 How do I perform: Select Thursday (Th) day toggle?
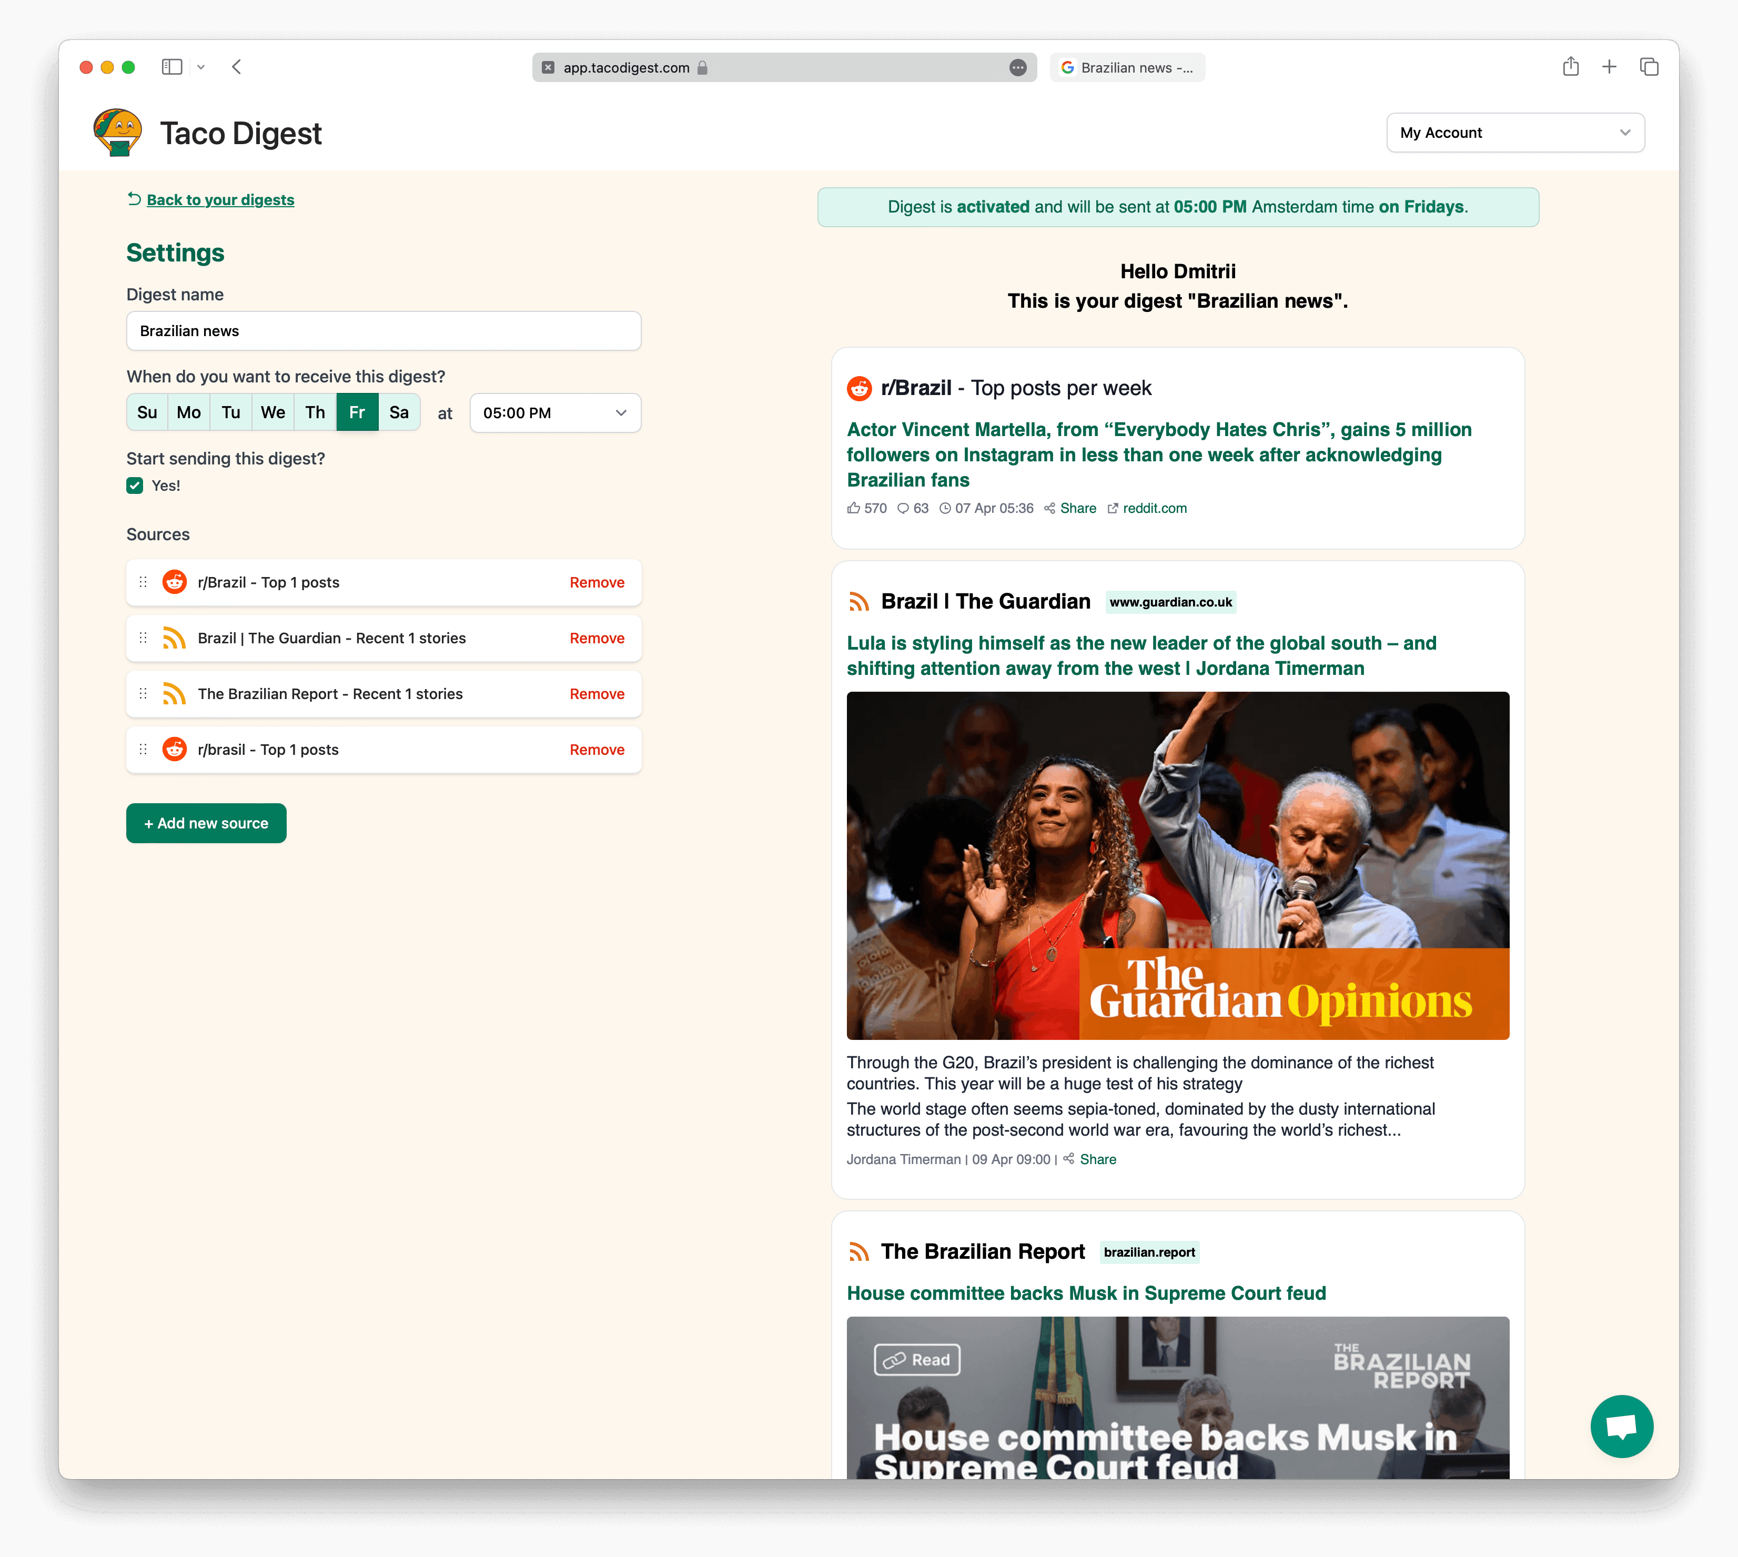[315, 412]
